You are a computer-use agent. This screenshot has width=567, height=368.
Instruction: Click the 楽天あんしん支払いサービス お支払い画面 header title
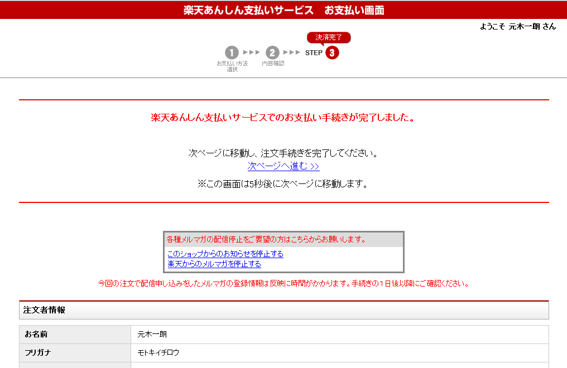pyautogui.click(x=283, y=10)
